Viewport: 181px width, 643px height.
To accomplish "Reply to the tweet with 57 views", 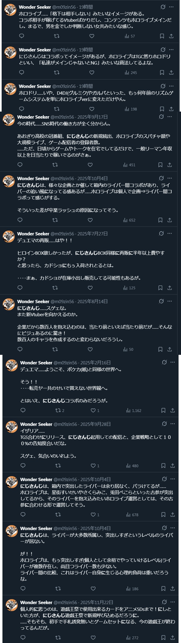I will 22,36.
